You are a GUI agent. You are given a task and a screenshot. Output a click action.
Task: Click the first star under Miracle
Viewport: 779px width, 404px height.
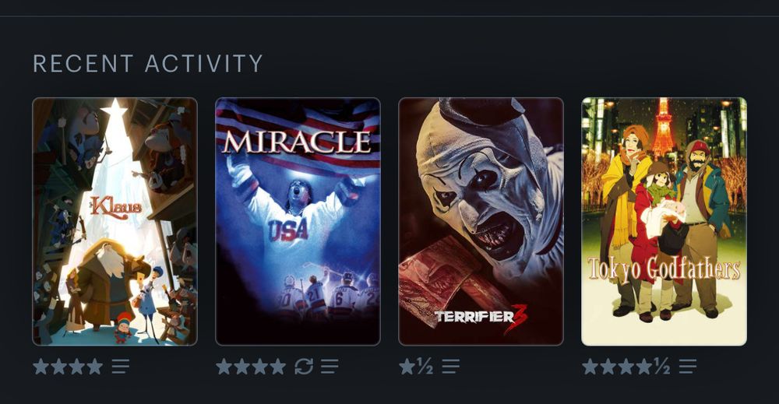coord(224,367)
